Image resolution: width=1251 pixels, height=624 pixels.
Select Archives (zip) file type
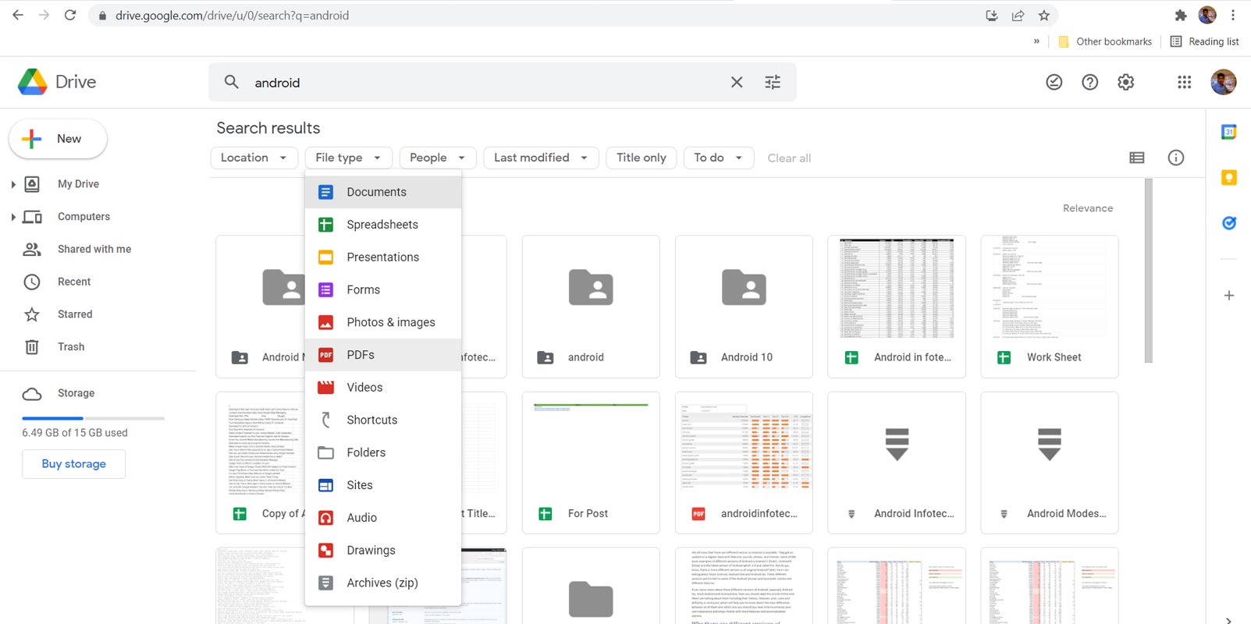click(x=383, y=583)
